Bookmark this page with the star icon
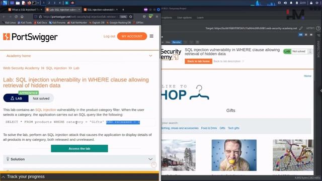 pos(131,17)
